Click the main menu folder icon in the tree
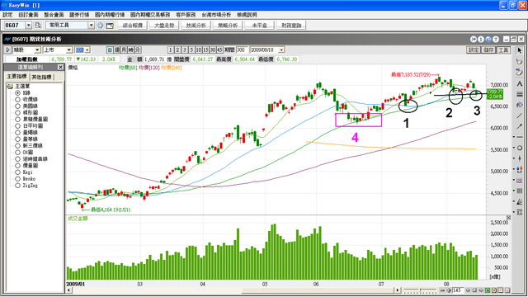 pyautogui.click(x=10, y=86)
